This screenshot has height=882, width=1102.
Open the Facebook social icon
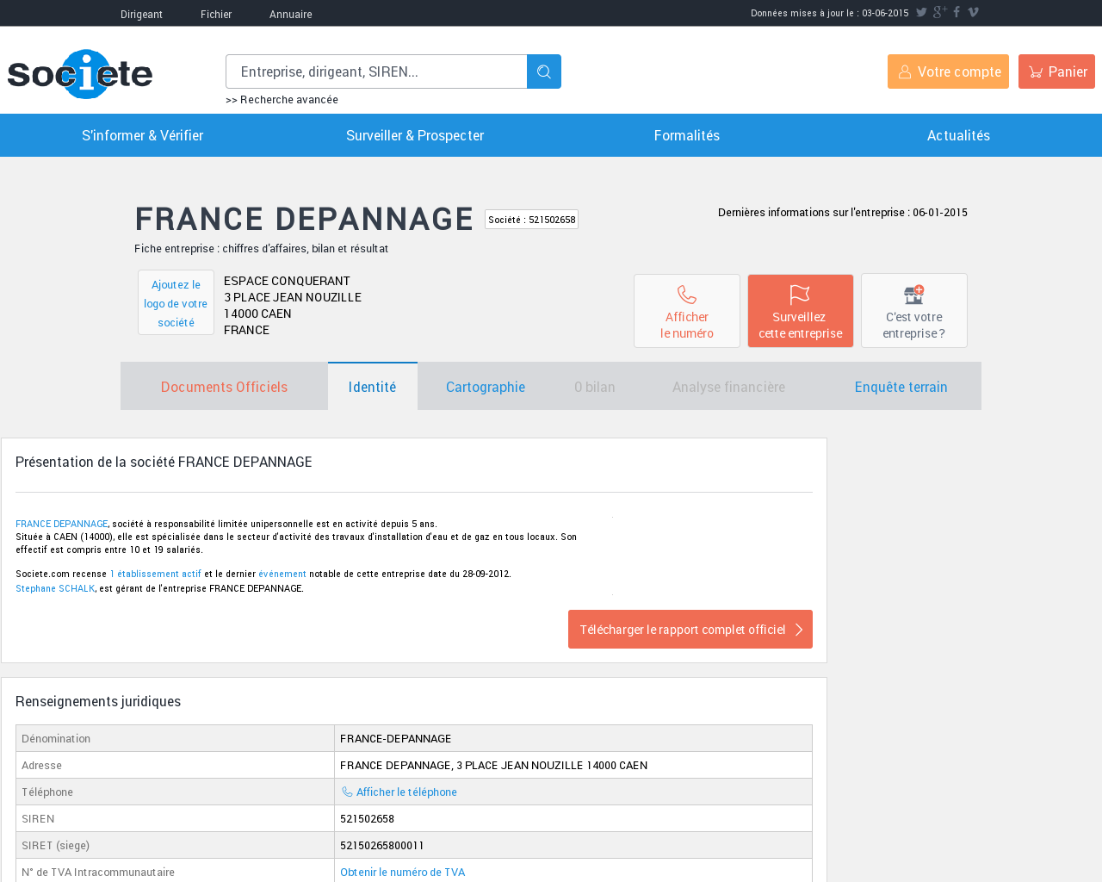957,12
